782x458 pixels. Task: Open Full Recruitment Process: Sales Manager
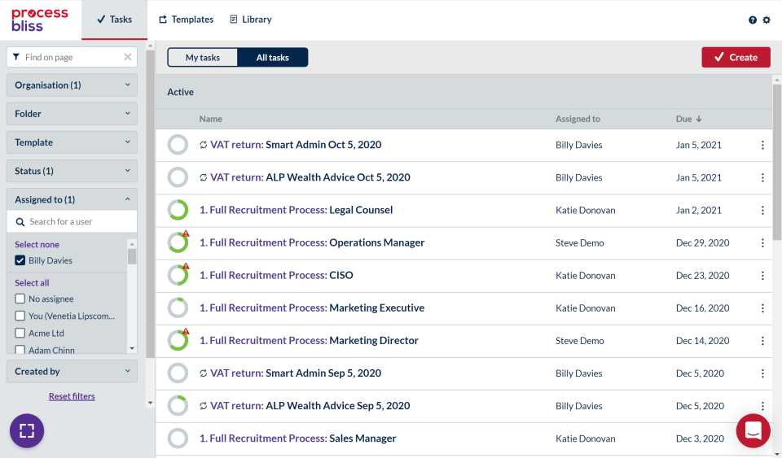298,438
